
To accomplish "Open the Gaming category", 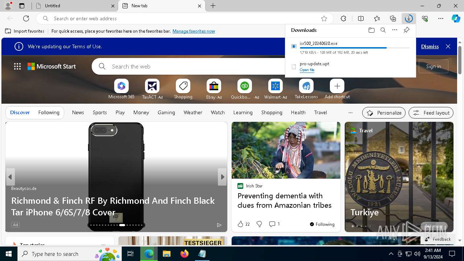I will click(166, 113).
